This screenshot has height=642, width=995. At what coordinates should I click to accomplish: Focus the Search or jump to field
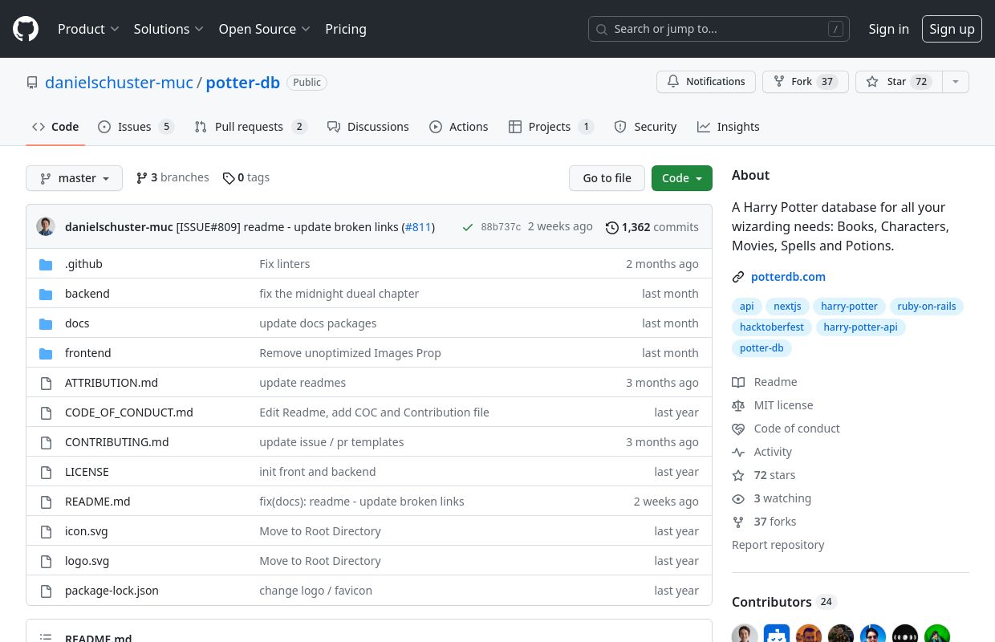click(719, 29)
